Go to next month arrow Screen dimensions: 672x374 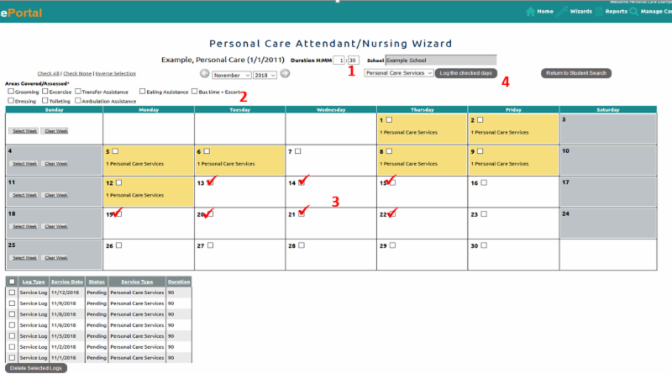tap(285, 74)
